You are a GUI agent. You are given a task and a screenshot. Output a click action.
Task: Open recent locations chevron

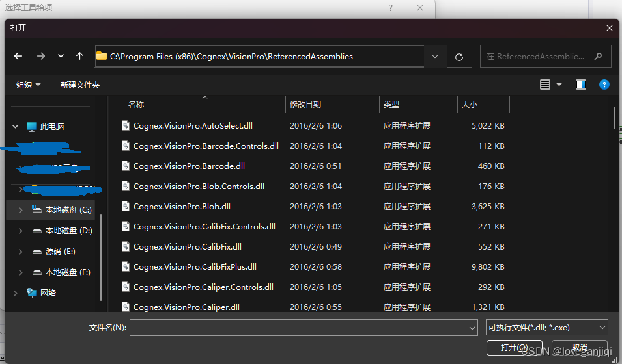point(61,57)
